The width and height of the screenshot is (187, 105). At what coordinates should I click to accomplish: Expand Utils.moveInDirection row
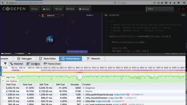tap(84, 98)
